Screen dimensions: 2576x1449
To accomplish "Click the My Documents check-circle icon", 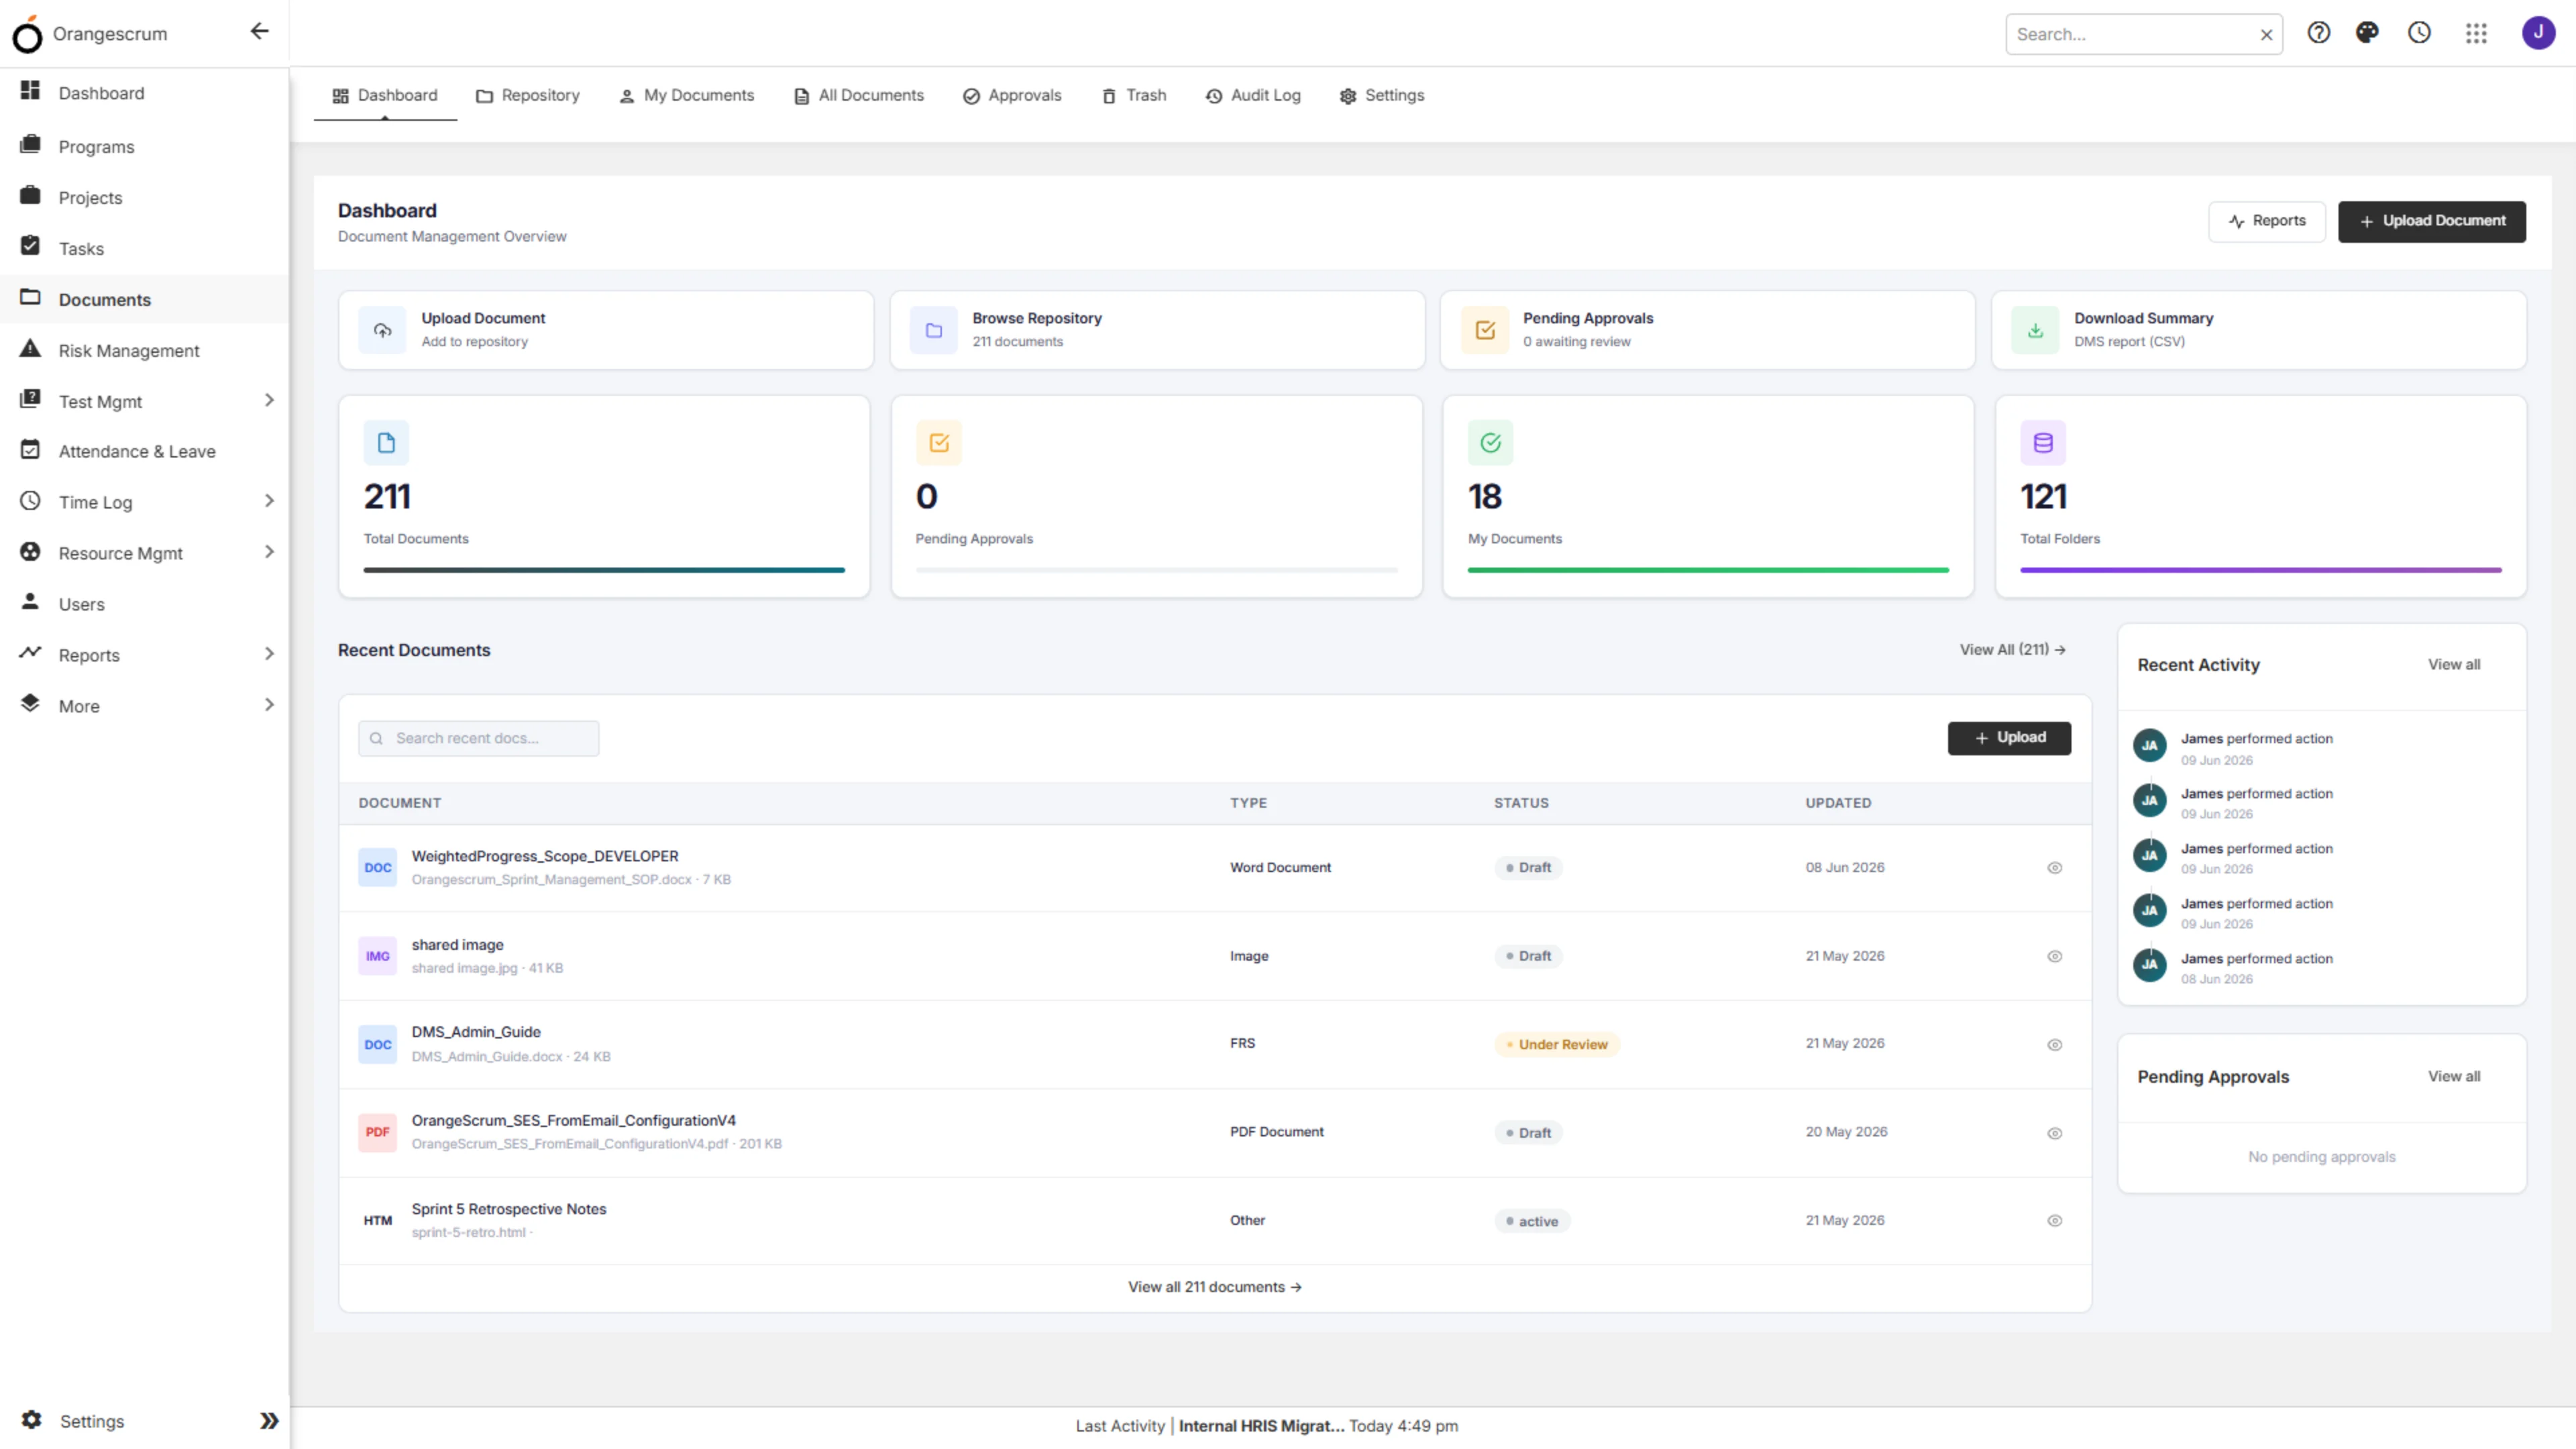I will [1490, 443].
